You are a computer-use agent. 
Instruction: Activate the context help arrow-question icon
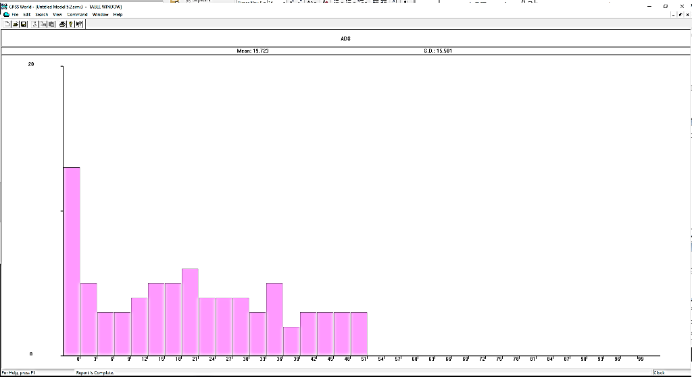(x=79, y=24)
